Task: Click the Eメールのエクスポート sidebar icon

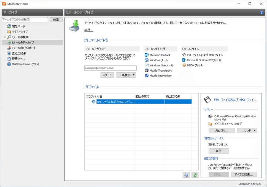Action: (9, 48)
